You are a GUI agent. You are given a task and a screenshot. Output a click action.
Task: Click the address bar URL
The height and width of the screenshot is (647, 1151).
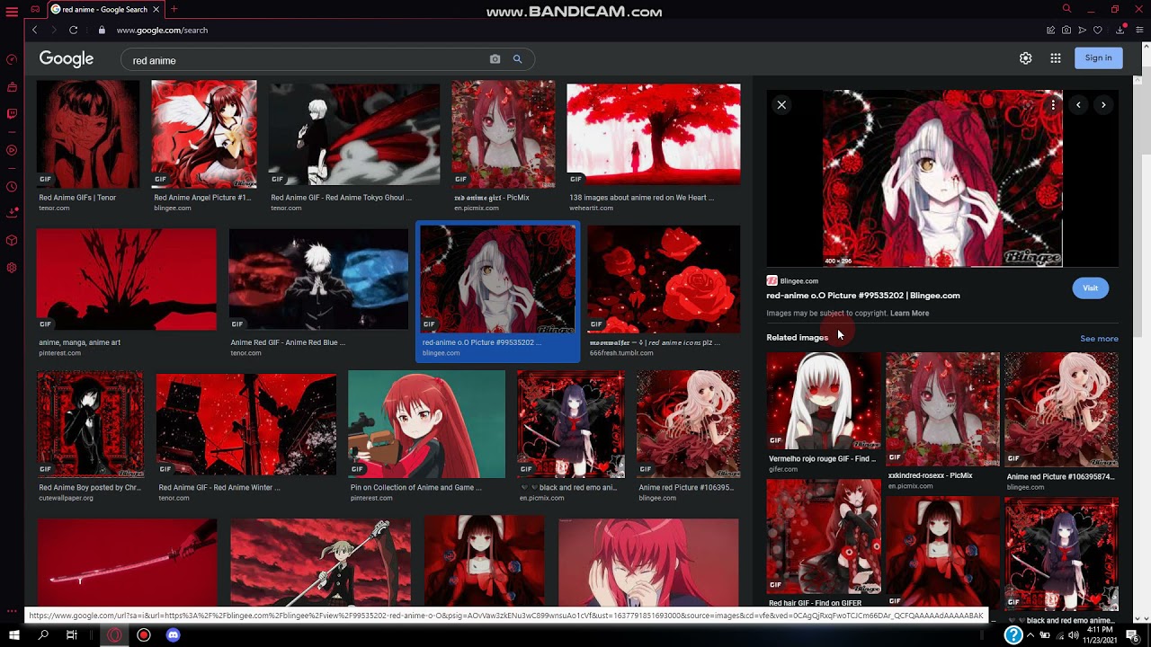(x=162, y=30)
